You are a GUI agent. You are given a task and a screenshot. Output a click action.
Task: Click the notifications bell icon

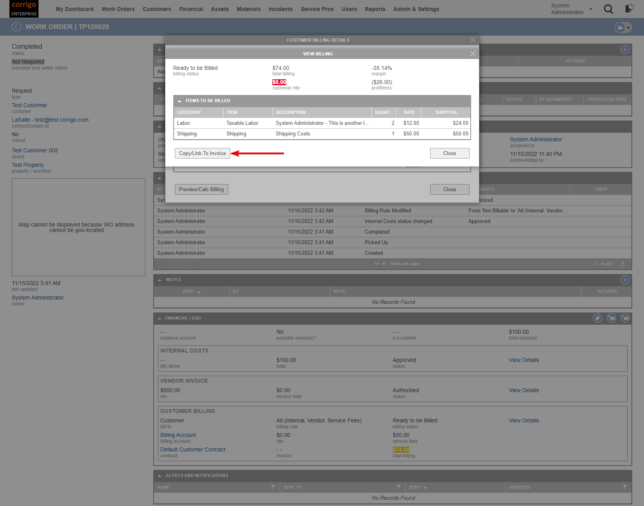click(628, 9)
